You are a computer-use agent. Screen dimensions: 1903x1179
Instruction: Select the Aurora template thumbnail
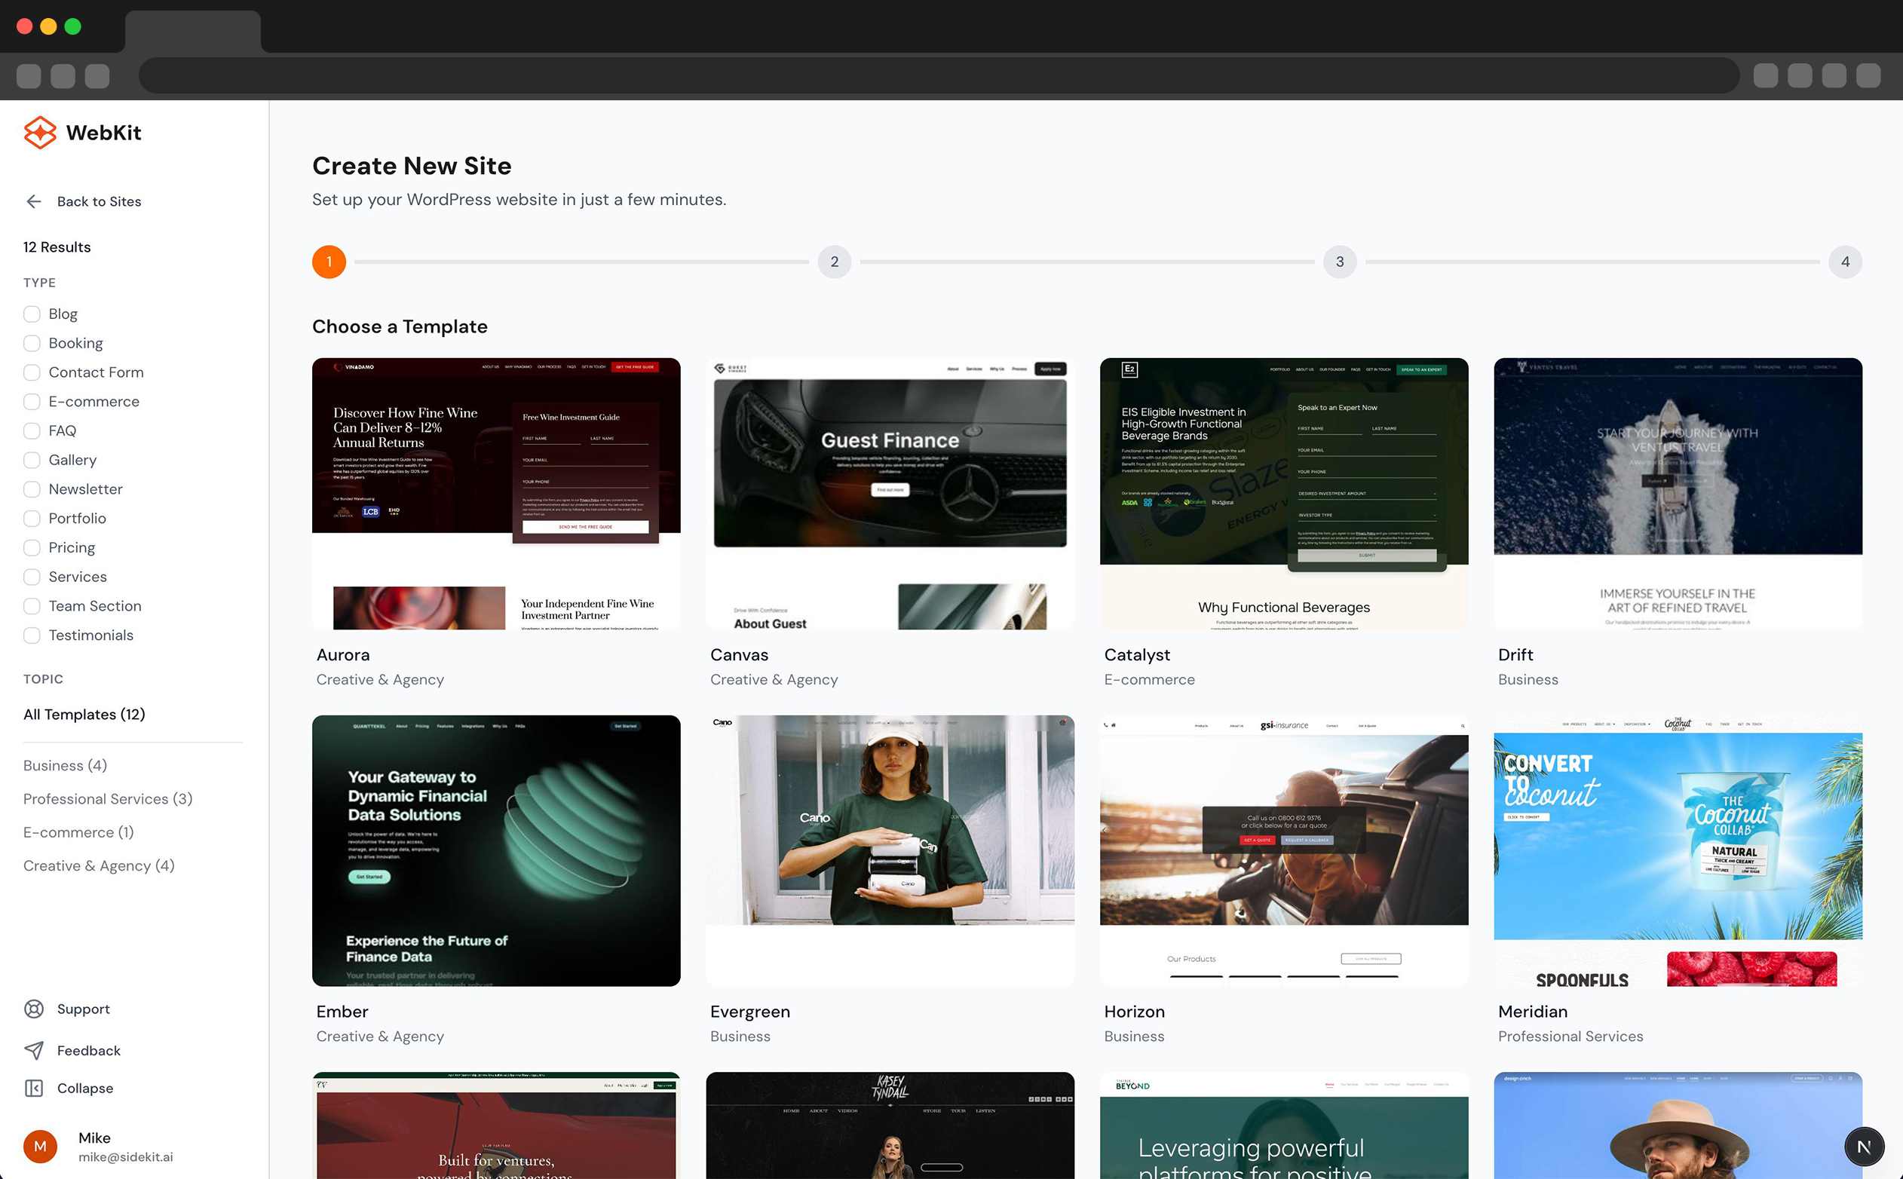(496, 494)
